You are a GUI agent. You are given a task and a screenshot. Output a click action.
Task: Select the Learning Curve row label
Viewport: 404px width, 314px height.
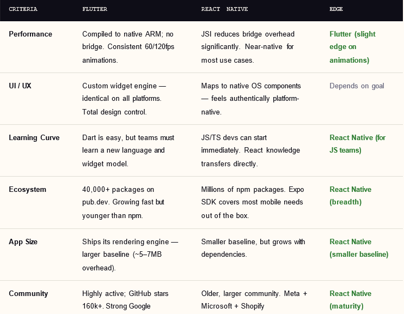coord(34,138)
